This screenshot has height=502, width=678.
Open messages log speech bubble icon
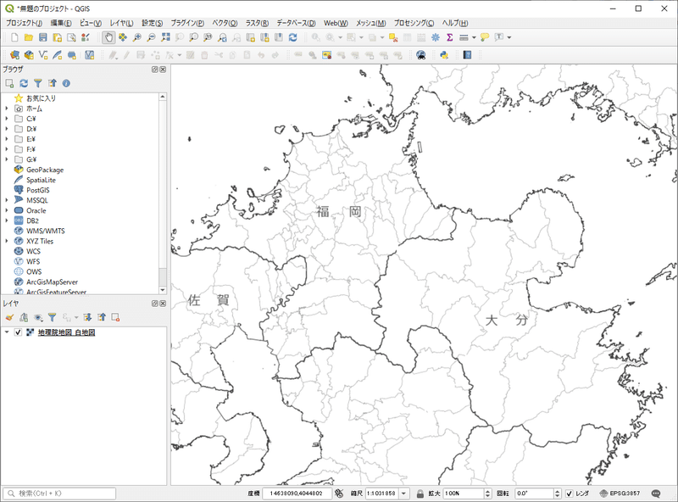(x=656, y=494)
